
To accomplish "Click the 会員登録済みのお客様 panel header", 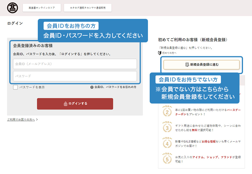I will pyautogui.click(x=33, y=45).
